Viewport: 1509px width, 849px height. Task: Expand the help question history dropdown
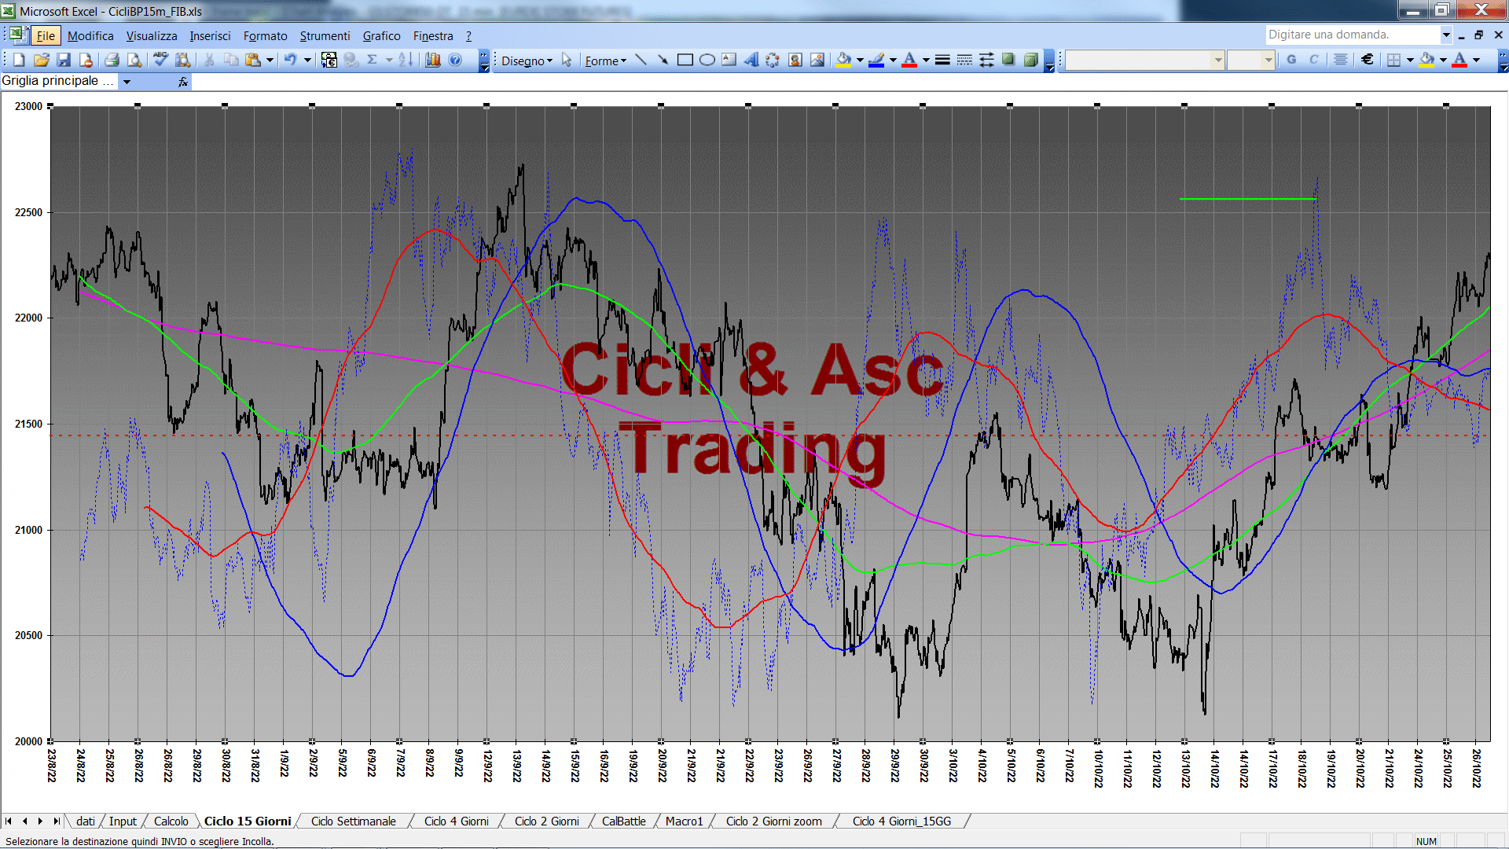[1446, 35]
